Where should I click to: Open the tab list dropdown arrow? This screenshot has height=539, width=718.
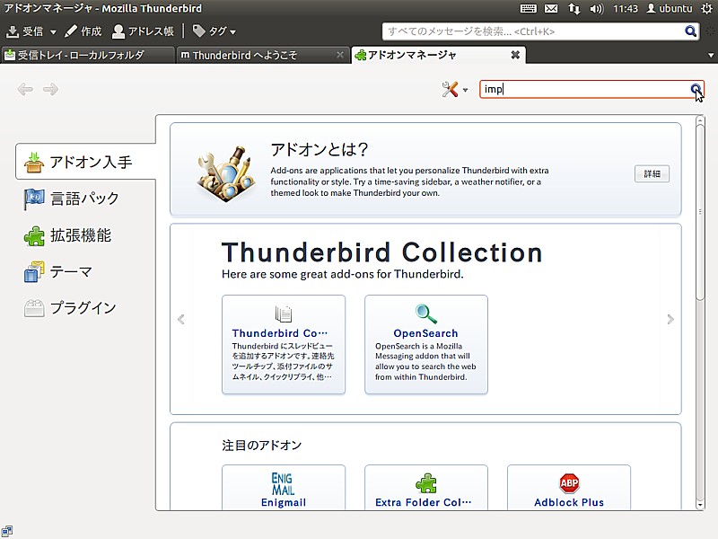pos(711,56)
